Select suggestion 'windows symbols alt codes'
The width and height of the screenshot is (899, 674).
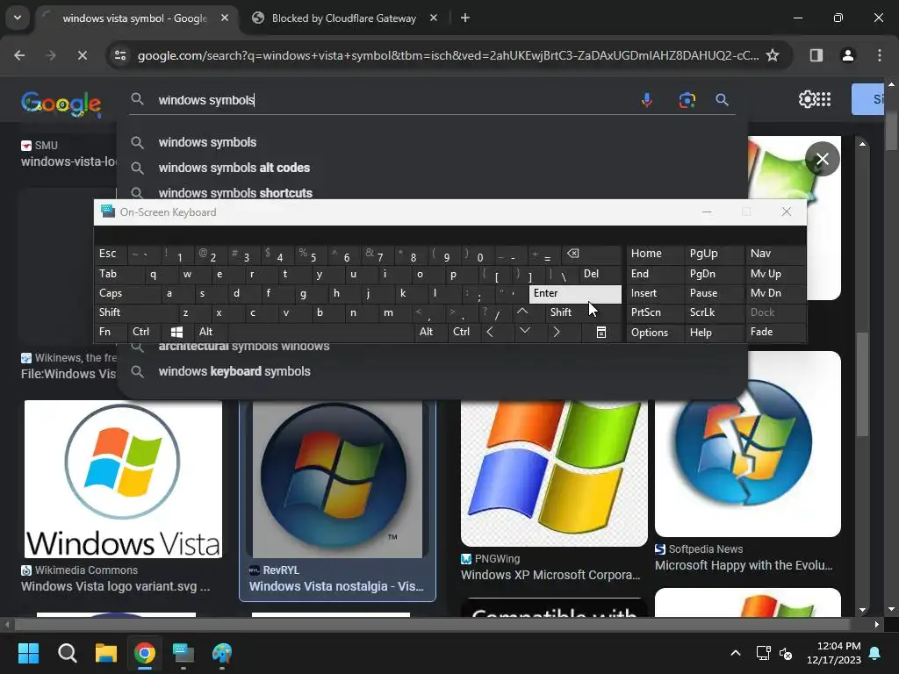point(433,168)
